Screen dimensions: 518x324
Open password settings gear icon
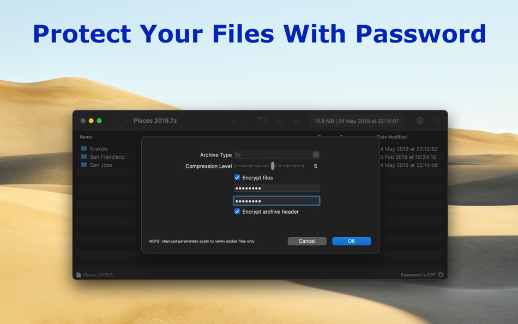(x=441, y=275)
